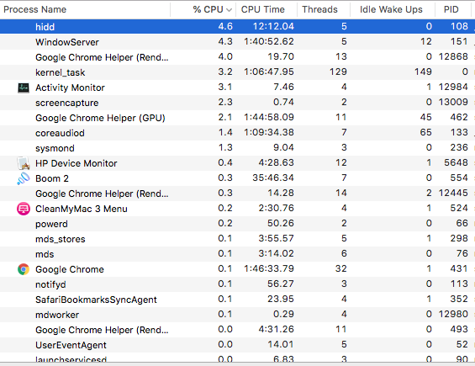Select the Google Chrome process name
Viewport: 475px width, 366px height.
tap(70, 269)
